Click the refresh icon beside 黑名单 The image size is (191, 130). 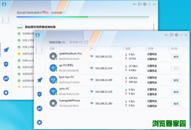[86, 42]
